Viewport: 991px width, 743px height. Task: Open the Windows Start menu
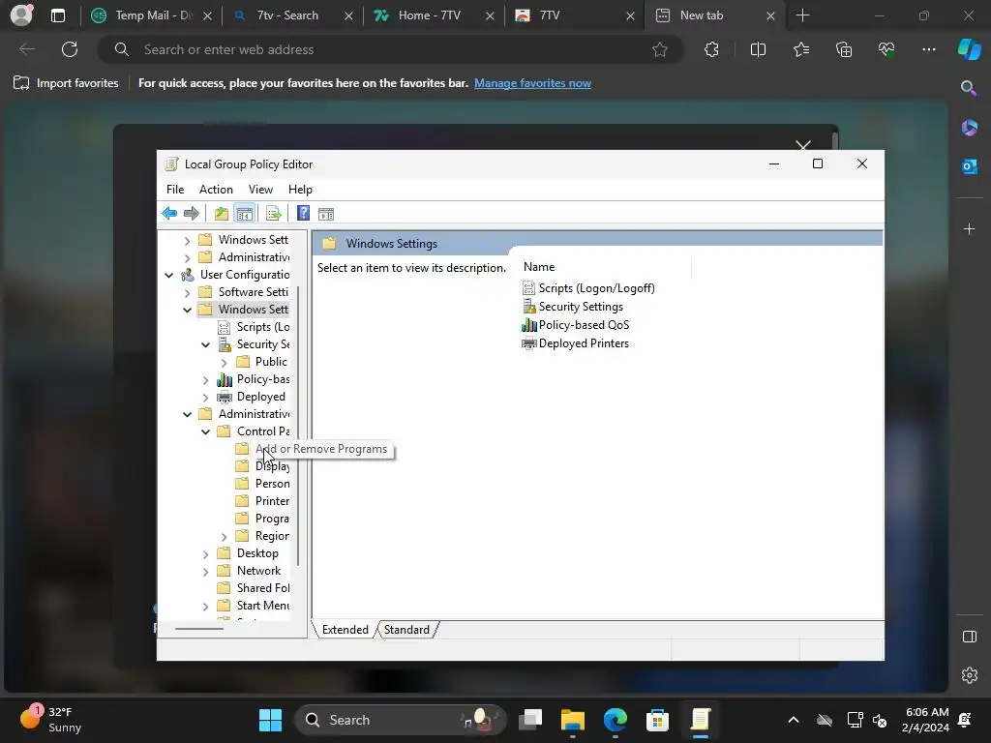point(271,720)
